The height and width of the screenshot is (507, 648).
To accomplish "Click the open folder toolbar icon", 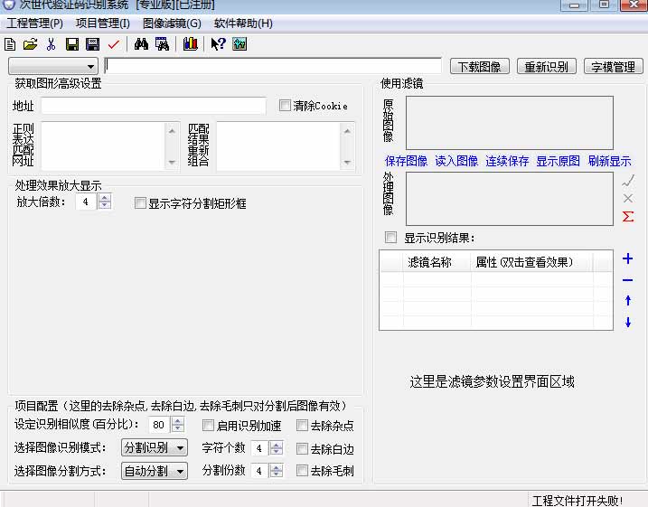I will click(x=30, y=44).
